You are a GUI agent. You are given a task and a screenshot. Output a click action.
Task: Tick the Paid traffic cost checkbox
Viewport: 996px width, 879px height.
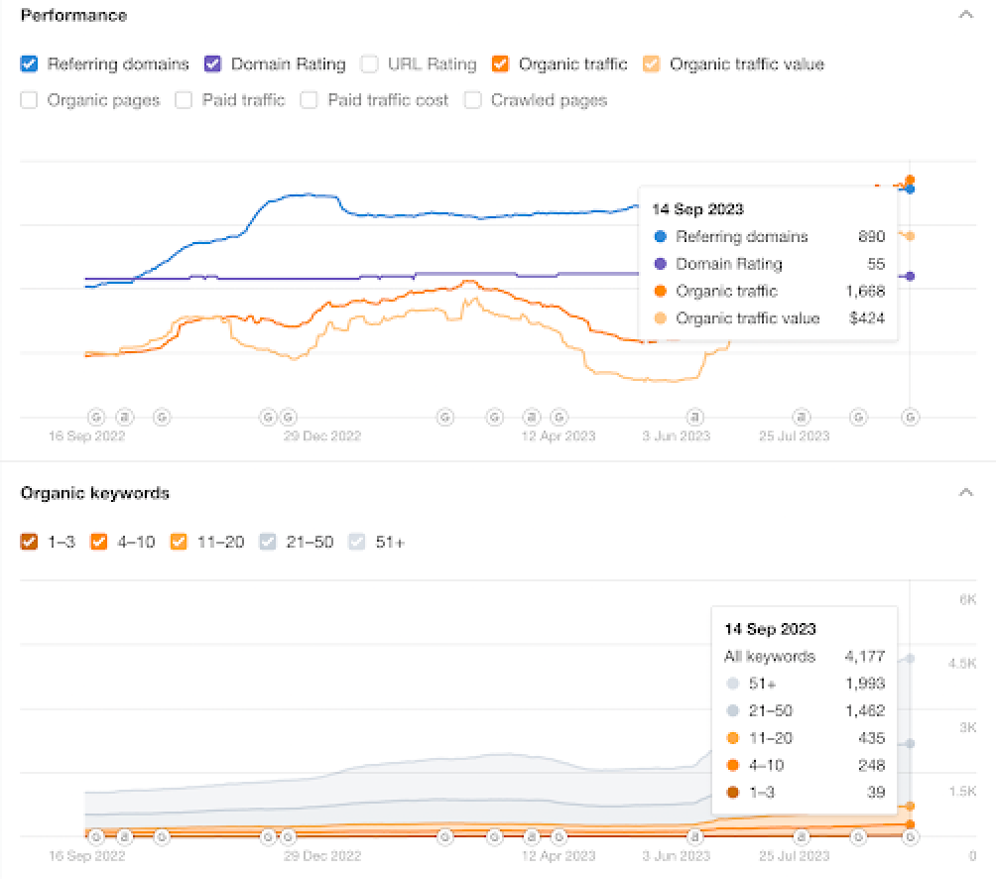[x=310, y=100]
